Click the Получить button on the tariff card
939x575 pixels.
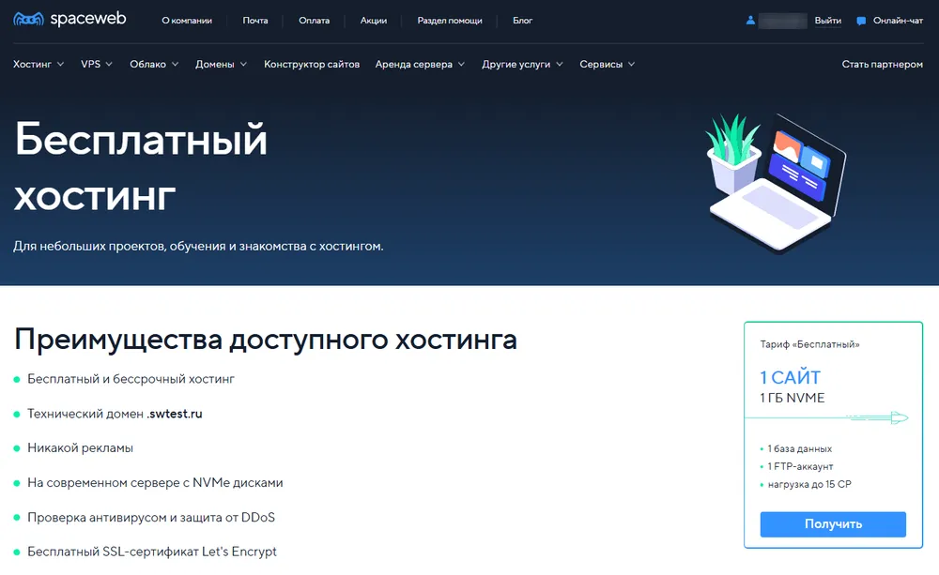pos(833,524)
